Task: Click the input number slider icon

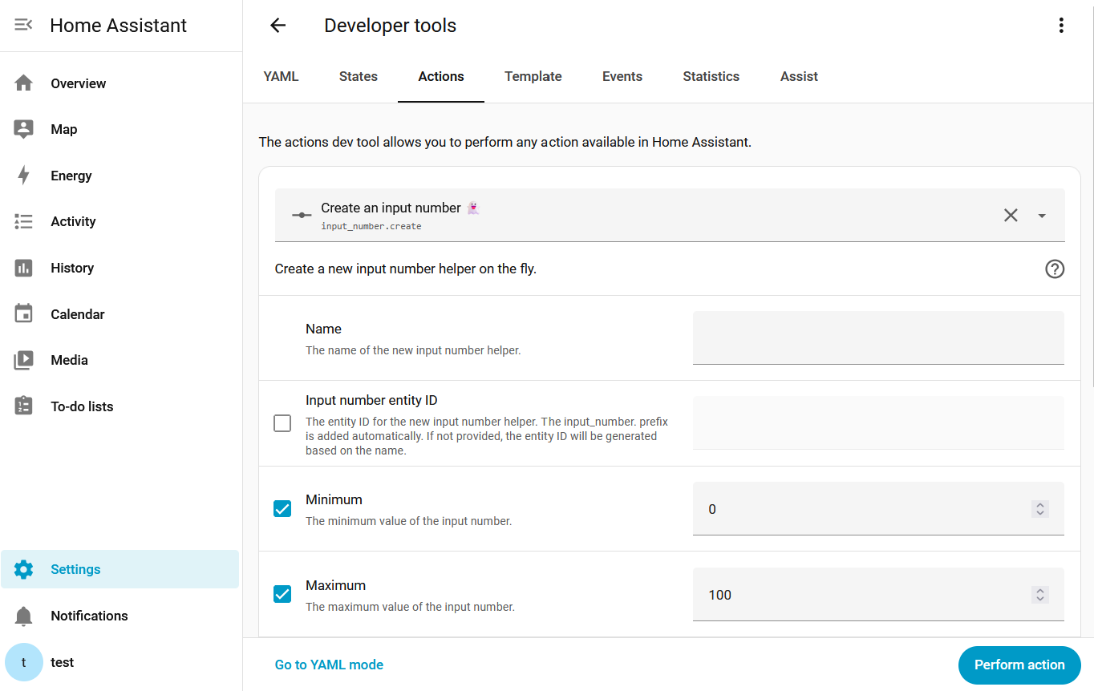Action: [302, 216]
